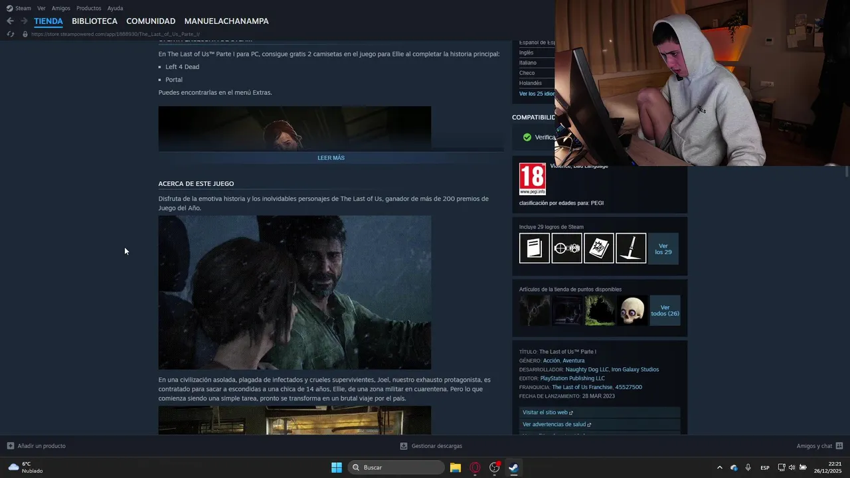The image size is (850, 478).
Task: Open the weather widget showing 6°C Nublado
Action: (x=25, y=467)
